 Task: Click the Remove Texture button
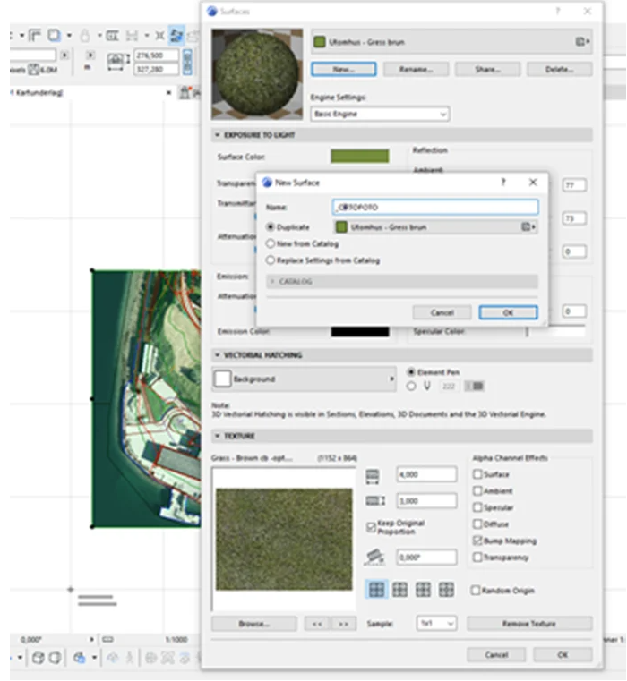pyautogui.click(x=528, y=623)
